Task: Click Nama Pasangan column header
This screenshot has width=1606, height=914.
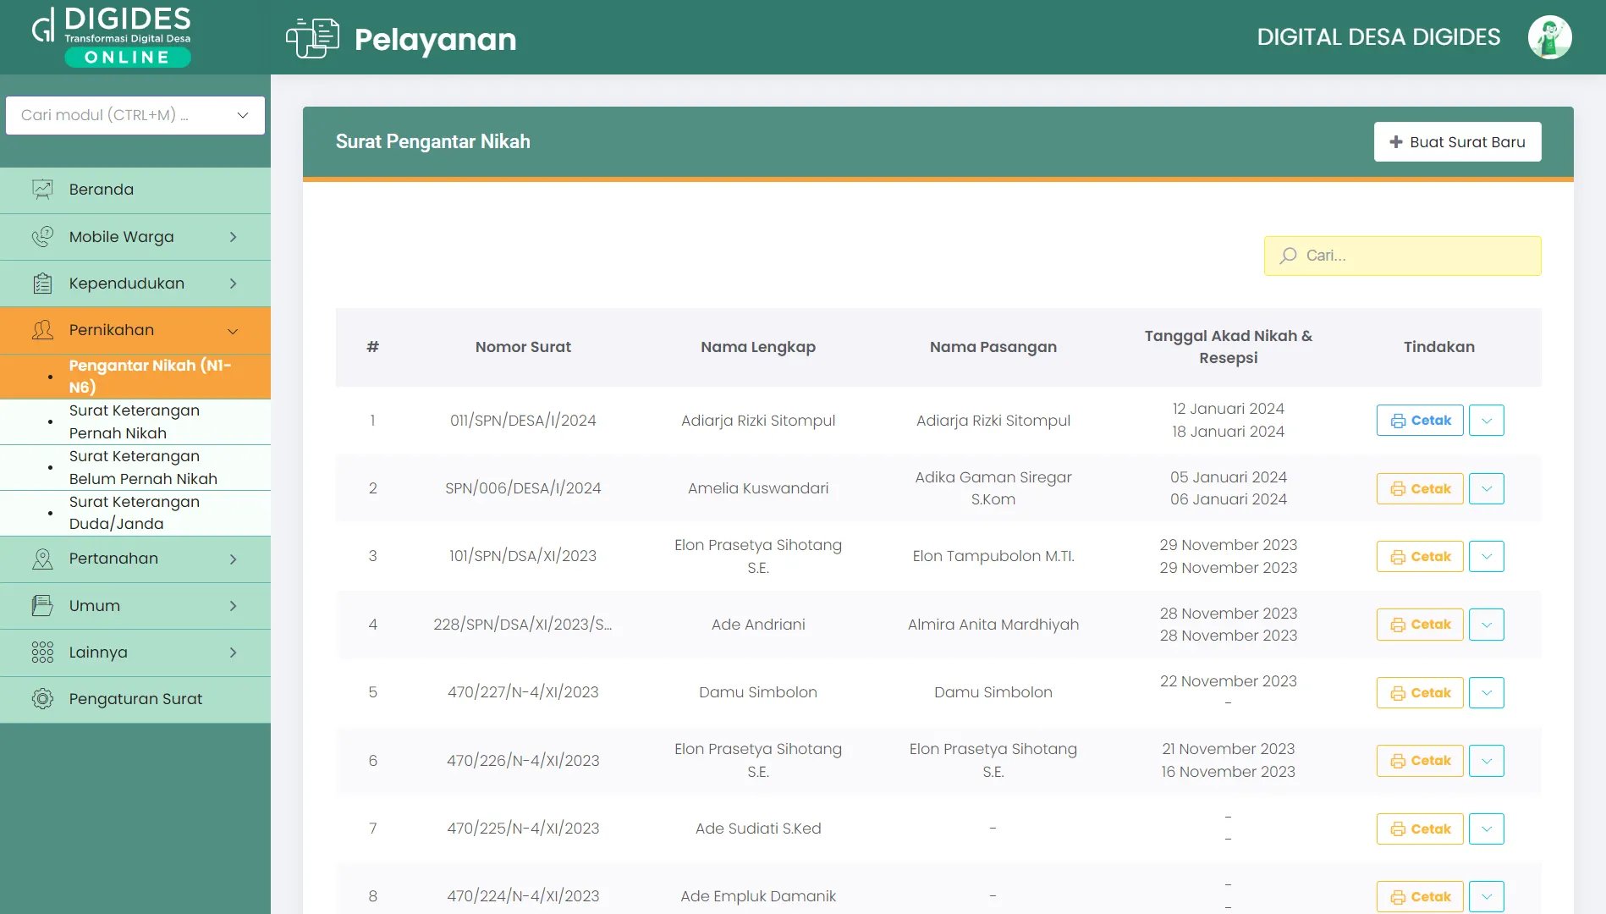Action: [993, 347]
